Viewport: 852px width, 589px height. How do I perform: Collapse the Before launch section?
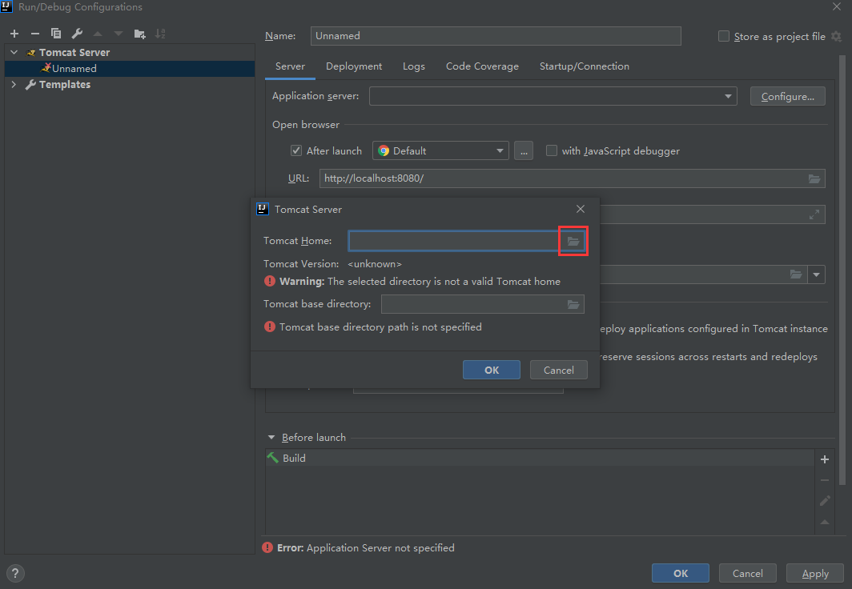coord(271,438)
